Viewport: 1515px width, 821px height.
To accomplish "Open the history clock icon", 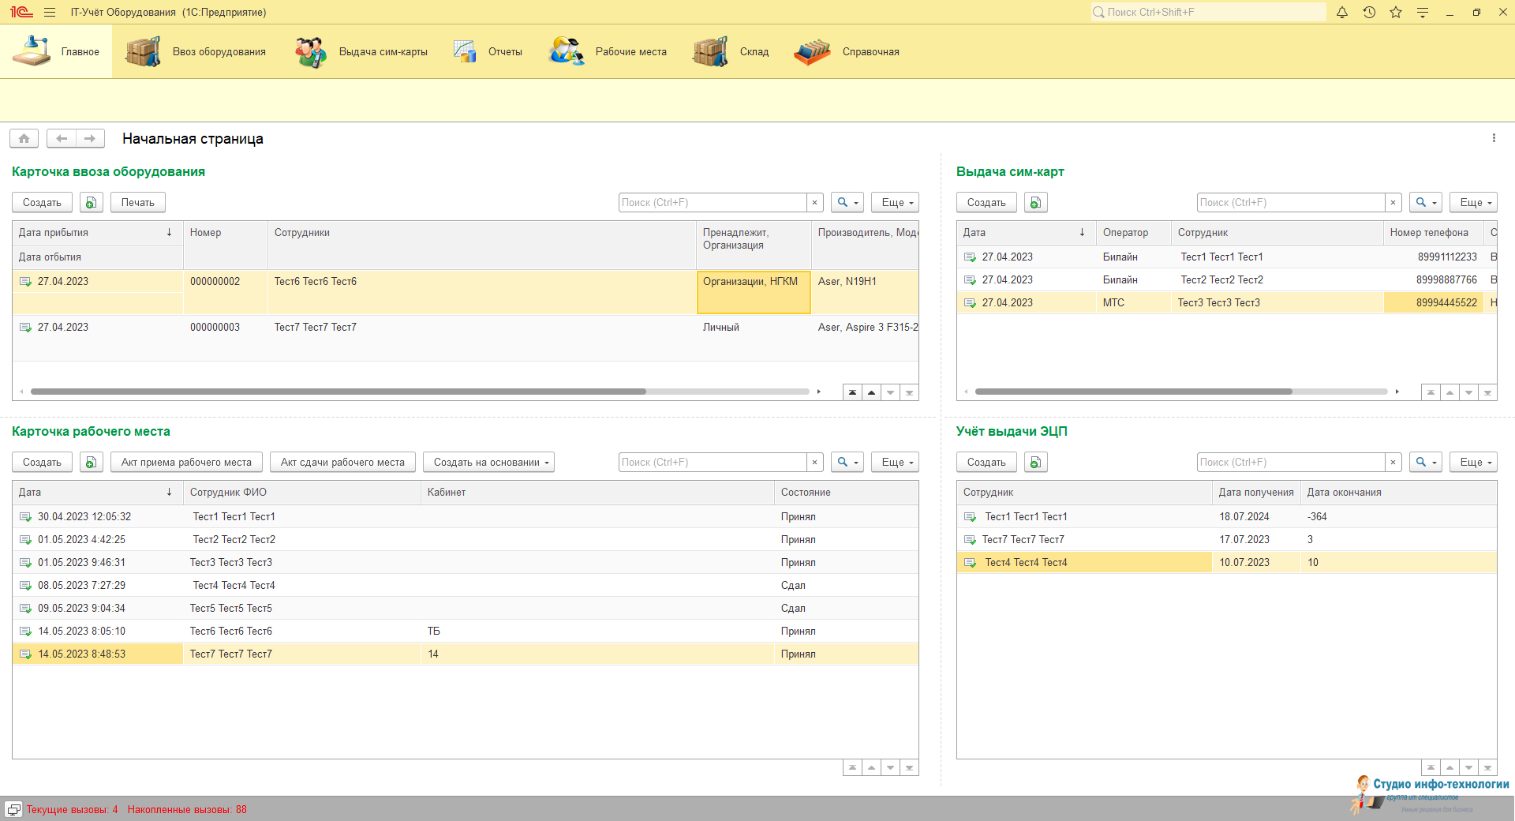I will tap(1369, 13).
